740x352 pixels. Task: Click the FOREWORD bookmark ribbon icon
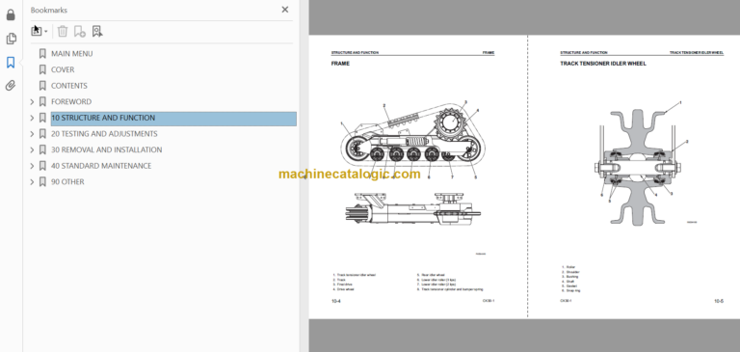tap(42, 101)
